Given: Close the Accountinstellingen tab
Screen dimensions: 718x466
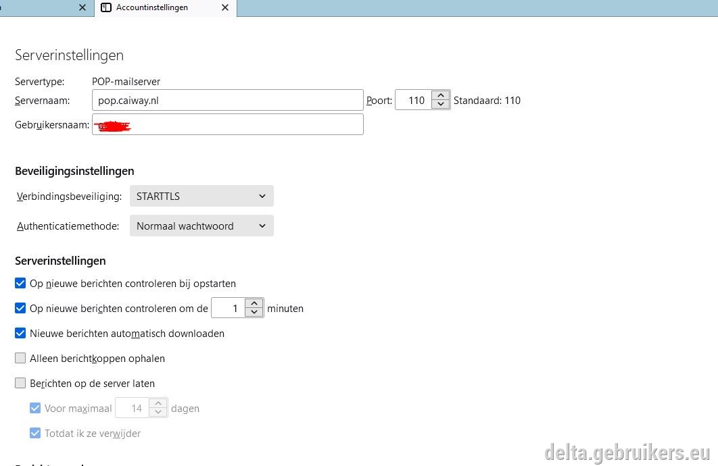Looking at the screenshot, I should click(225, 7).
